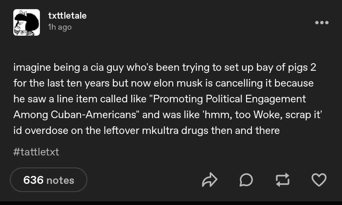This screenshot has height=205, width=342.
Task: Open the #tattletxt hashtag
Action: click(36, 152)
